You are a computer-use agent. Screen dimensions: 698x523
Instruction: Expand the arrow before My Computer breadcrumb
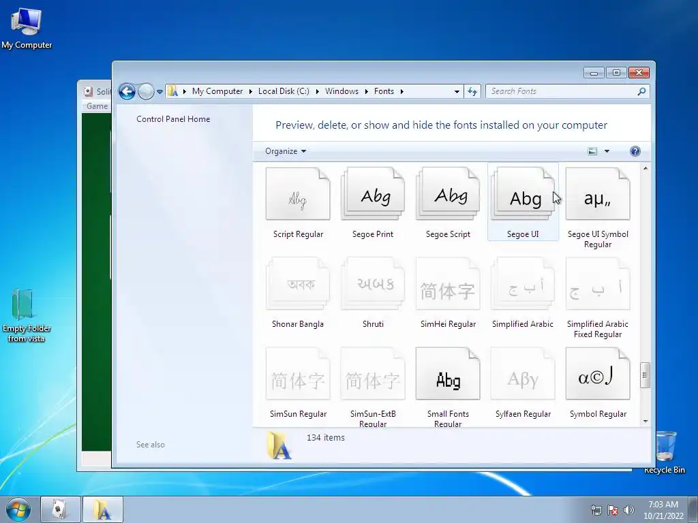(x=184, y=92)
